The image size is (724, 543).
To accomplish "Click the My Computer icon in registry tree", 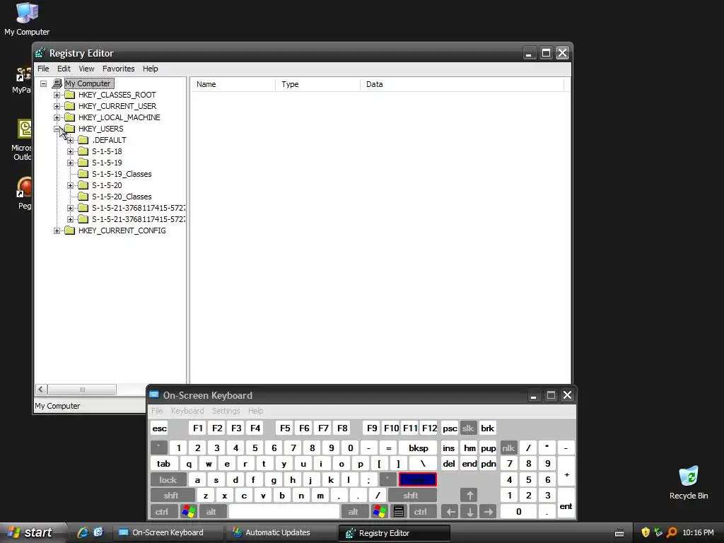I will [57, 83].
